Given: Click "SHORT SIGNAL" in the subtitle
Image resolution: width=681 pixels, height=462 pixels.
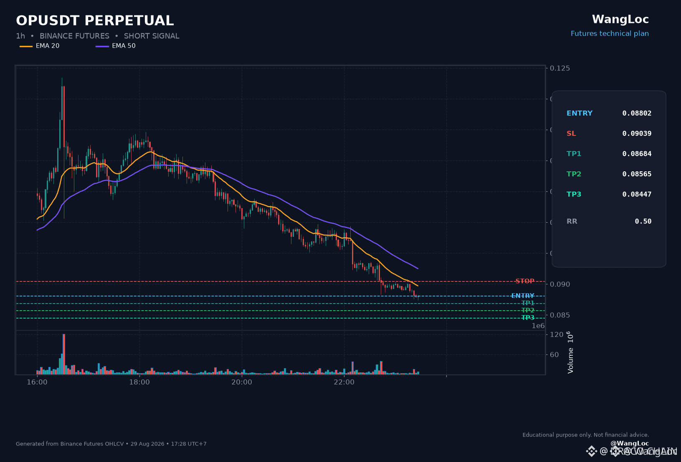Looking at the screenshot, I should click(x=152, y=36).
